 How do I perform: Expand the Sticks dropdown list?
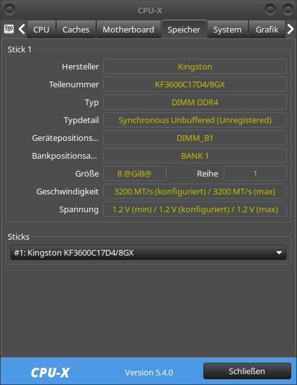(x=148, y=252)
